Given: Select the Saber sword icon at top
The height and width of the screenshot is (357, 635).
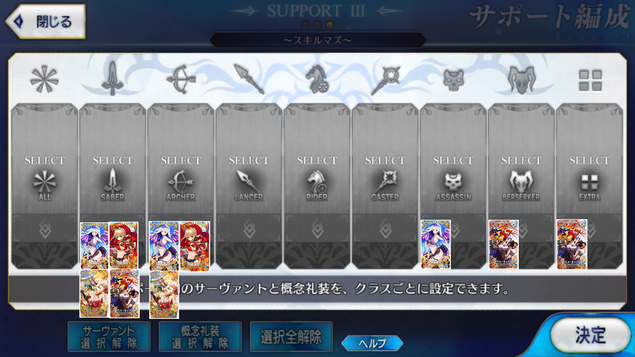Looking at the screenshot, I should click(x=112, y=79).
